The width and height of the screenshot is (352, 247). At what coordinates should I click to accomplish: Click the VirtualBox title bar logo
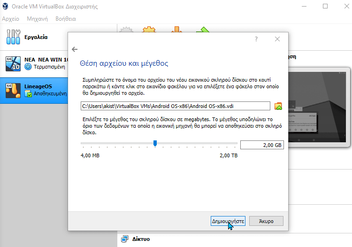pyautogui.click(x=5, y=6)
